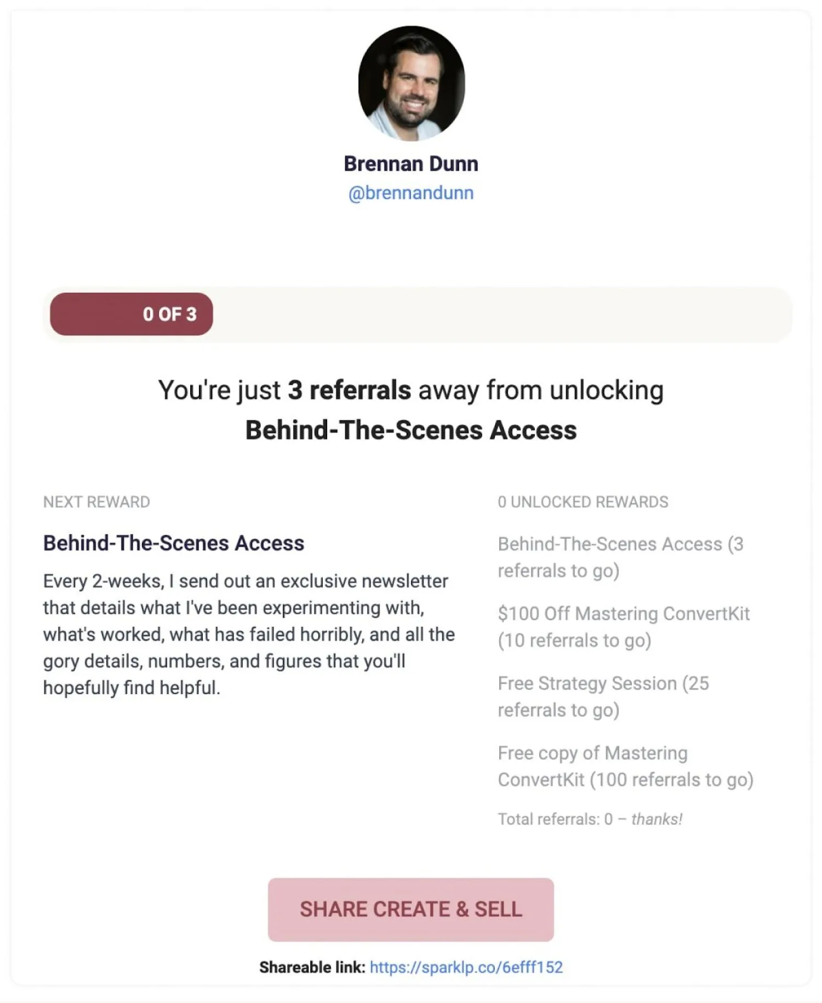Open the sparklp.co shareable link
The width and height of the screenshot is (822, 1003).
point(466,967)
